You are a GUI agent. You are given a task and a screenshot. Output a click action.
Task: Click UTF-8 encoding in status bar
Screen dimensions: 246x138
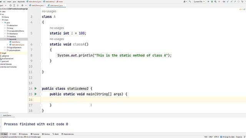click(216, 137)
